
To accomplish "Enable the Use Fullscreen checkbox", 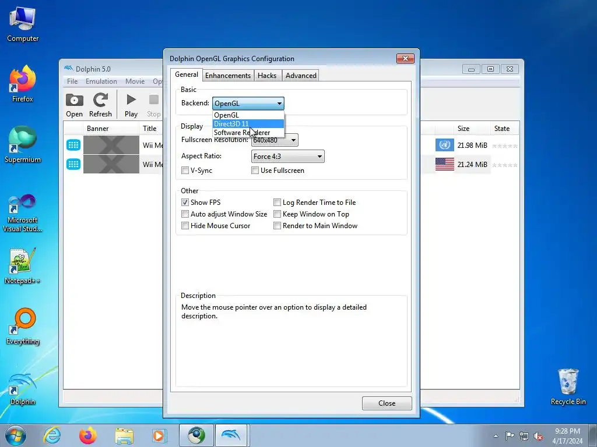I will point(255,171).
